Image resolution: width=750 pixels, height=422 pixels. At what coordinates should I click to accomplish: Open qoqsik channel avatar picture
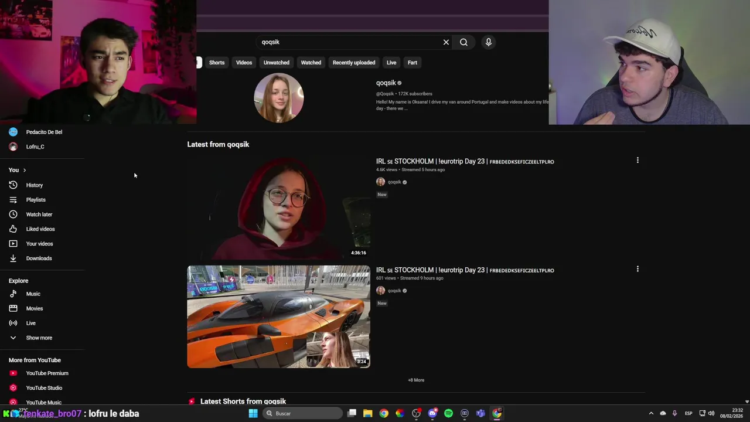(279, 98)
